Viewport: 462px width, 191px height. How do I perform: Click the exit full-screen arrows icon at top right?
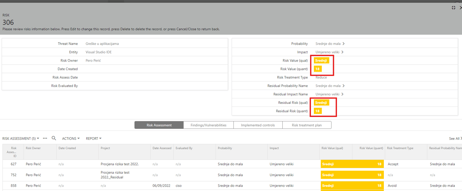click(454, 7)
